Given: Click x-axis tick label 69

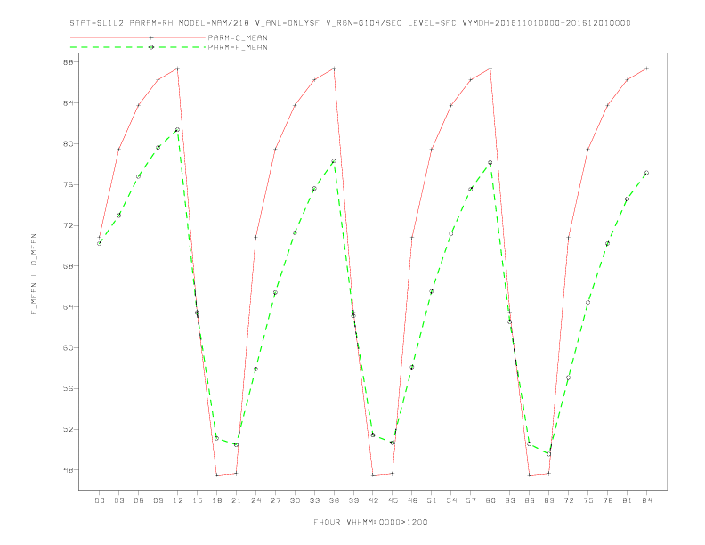Looking at the screenshot, I should 549,500.
